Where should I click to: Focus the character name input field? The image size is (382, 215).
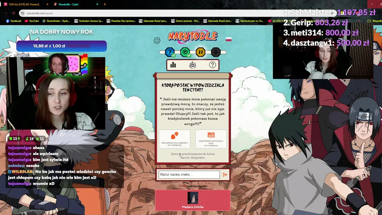click(x=189, y=175)
